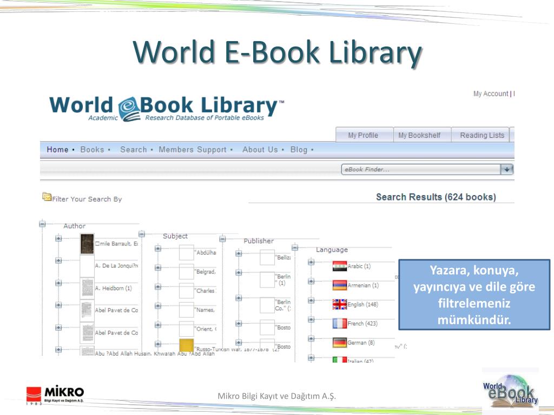Image resolution: width=554 pixels, height=415 pixels.
Task: Click the World eBook Library logo
Action: [167, 108]
